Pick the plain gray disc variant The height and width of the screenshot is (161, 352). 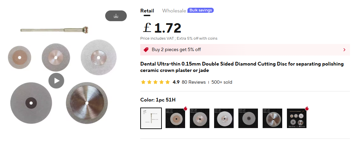point(248,118)
